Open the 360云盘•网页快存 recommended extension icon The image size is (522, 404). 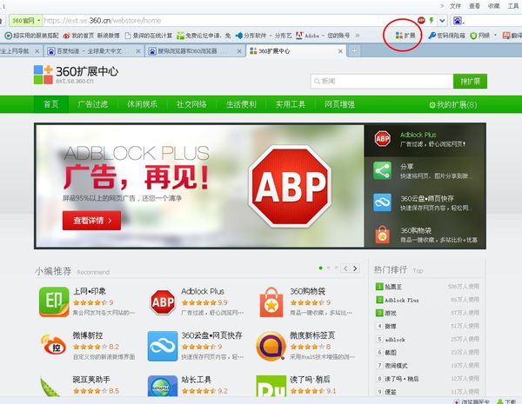(163, 346)
